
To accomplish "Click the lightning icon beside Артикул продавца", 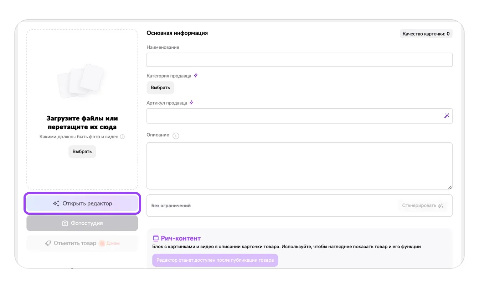I will coord(191,103).
